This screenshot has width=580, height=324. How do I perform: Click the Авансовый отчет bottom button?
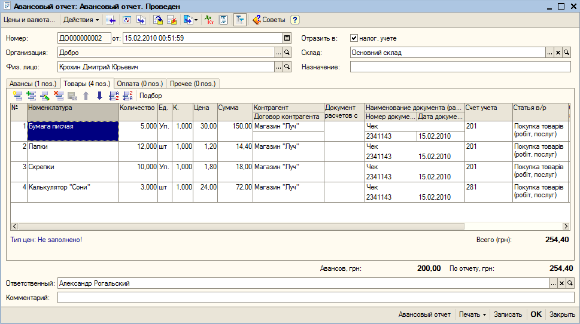424,314
